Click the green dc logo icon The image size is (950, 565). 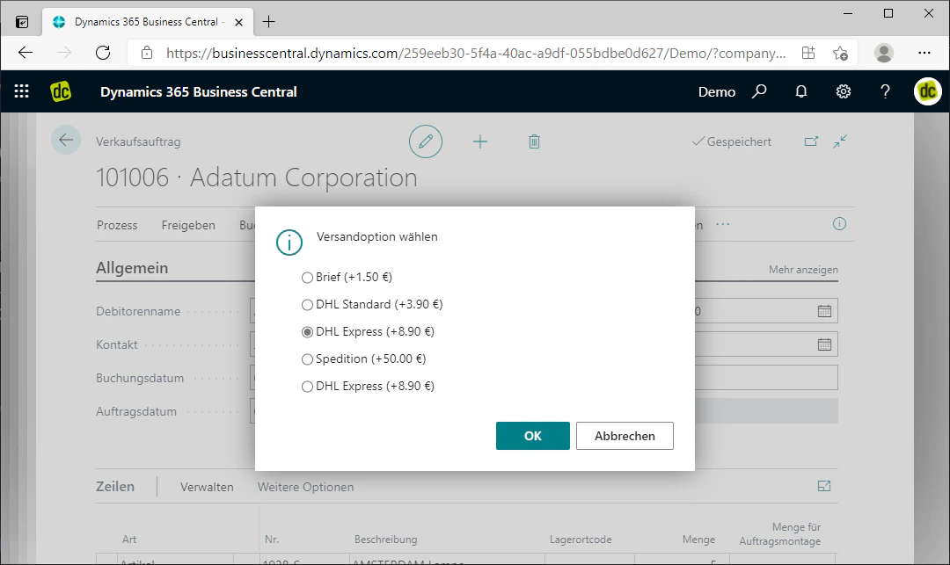[61, 91]
